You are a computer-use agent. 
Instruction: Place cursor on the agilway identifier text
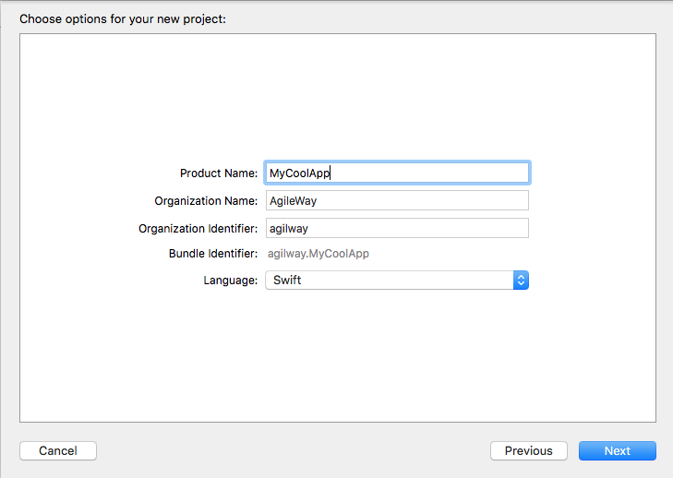287,228
